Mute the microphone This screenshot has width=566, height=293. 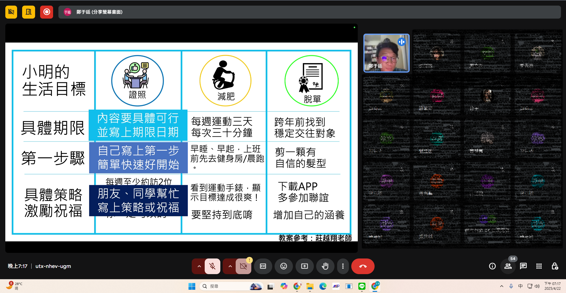point(212,266)
